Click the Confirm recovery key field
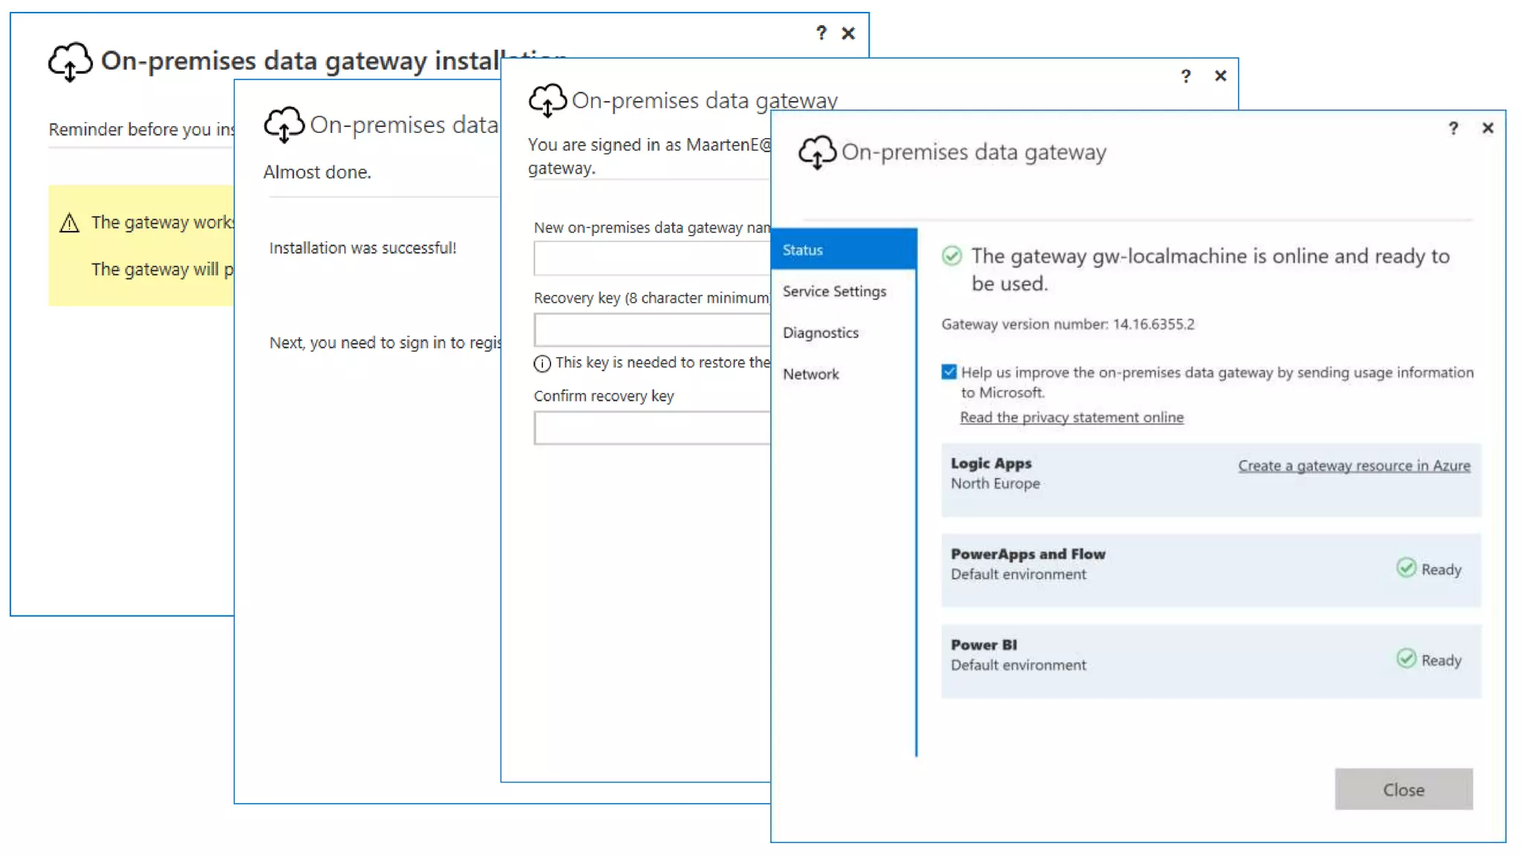Viewport: 1521px width, 855px height. 651,427
